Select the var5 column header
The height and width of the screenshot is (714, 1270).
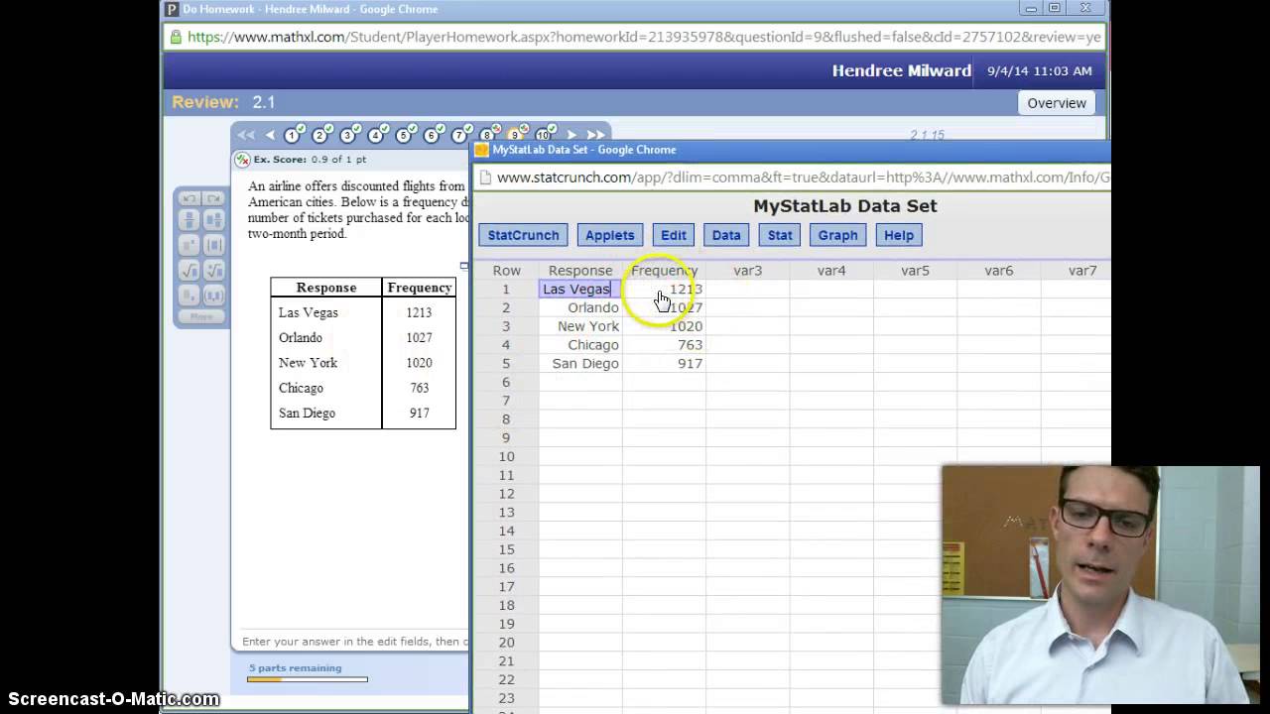(915, 271)
